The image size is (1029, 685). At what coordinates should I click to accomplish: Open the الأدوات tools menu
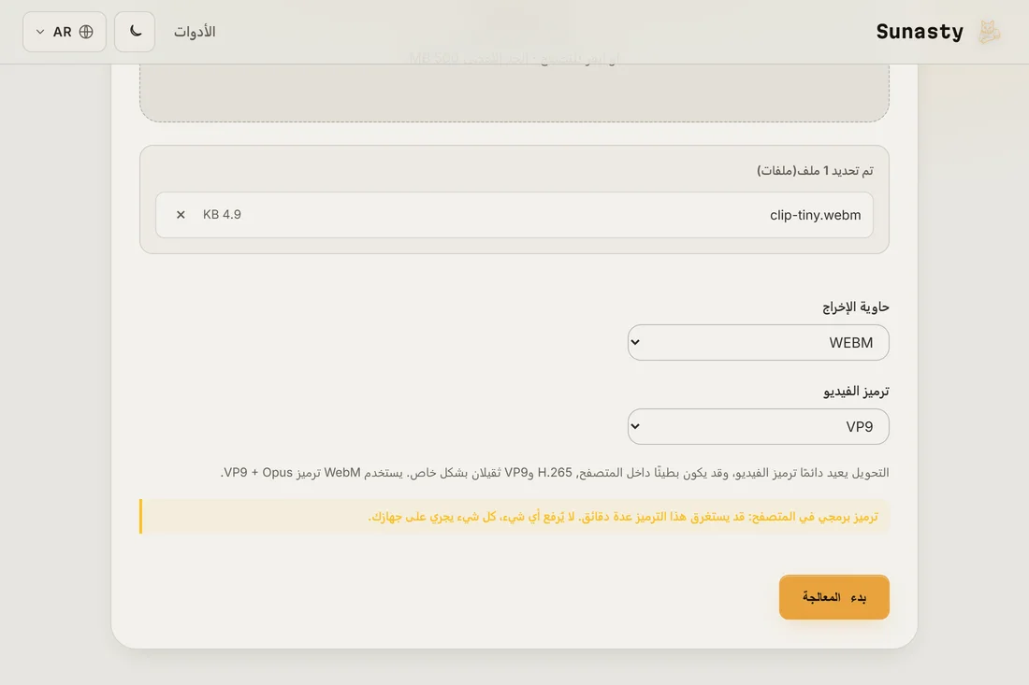click(195, 32)
